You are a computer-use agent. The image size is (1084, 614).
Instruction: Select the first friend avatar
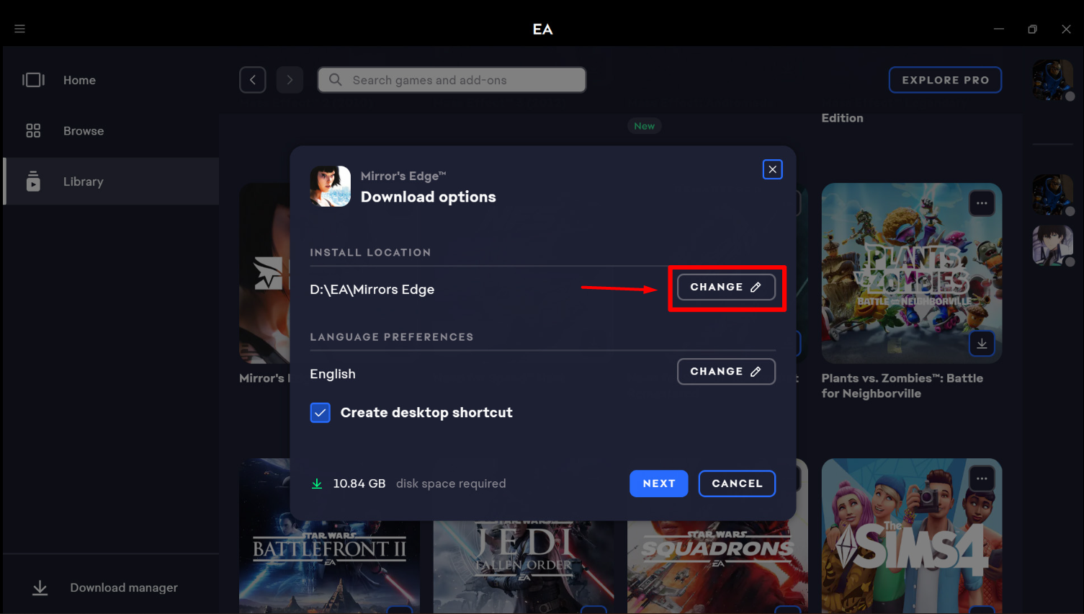[1052, 195]
